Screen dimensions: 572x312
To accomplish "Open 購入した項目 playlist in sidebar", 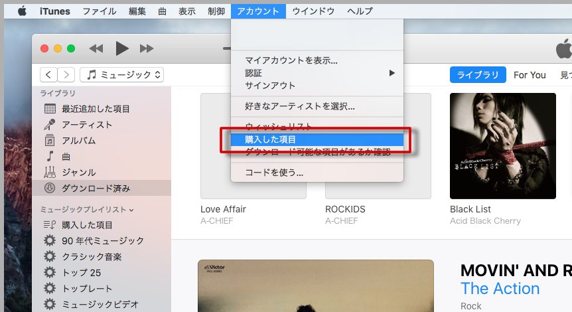I will (x=102, y=225).
